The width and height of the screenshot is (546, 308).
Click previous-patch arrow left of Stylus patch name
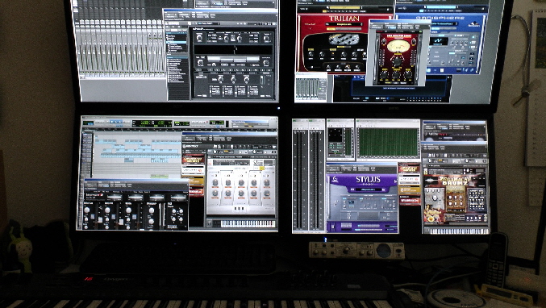pos(352,190)
